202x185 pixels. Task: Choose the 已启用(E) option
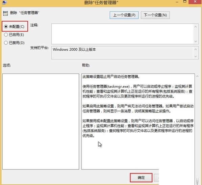click(14, 35)
